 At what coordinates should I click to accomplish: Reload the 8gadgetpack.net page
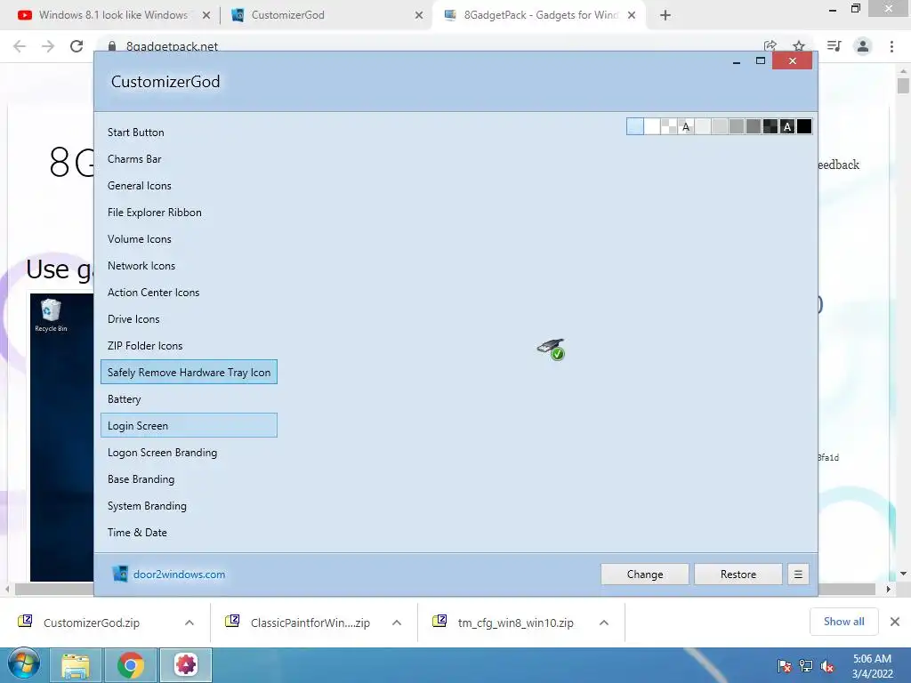click(x=77, y=46)
